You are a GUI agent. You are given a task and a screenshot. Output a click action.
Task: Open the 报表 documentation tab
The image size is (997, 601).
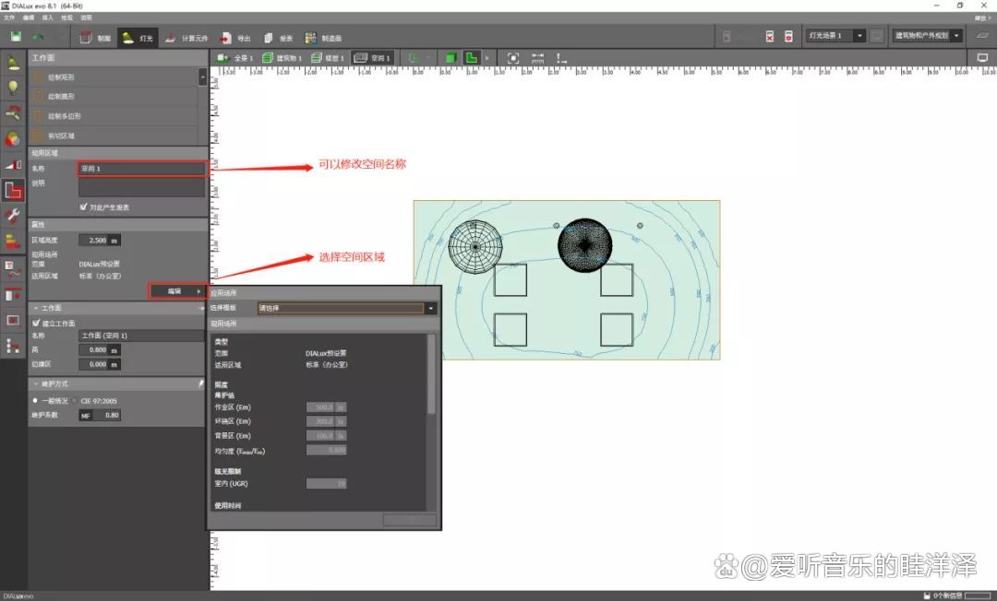[279, 38]
